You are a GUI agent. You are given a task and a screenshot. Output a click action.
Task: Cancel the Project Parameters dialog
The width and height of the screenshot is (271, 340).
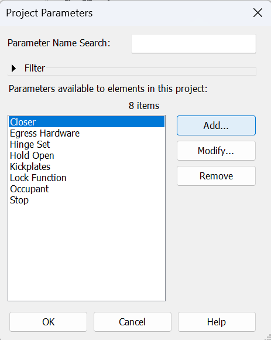tap(132, 322)
